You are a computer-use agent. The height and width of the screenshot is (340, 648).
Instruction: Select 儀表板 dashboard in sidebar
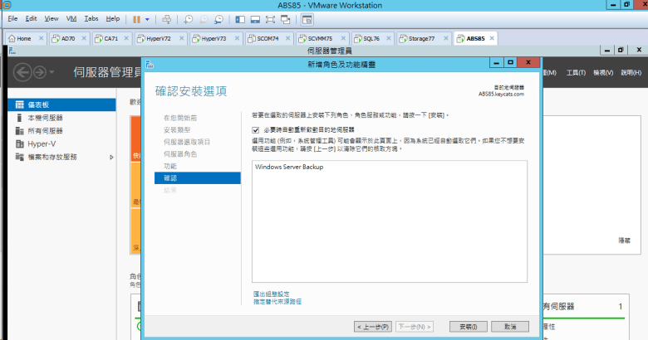(39, 104)
